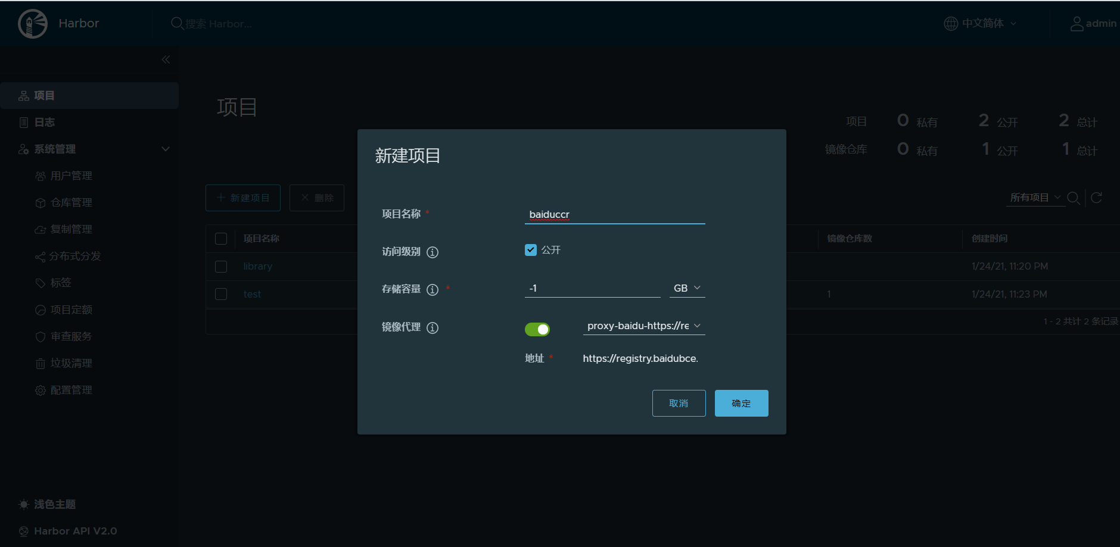This screenshot has height=547, width=1120.
Task: Click the 标签 tag icon
Action: click(x=41, y=283)
